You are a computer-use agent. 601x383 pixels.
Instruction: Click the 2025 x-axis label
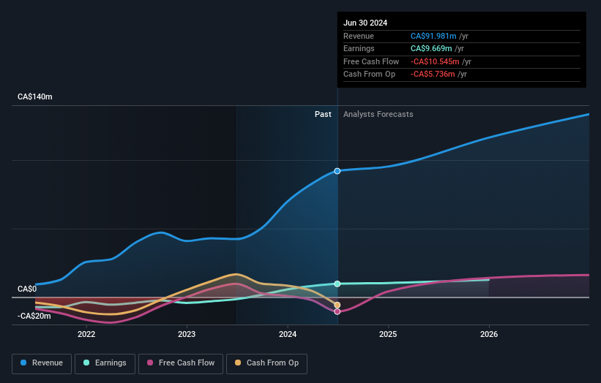pyautogui.click(x=388, y=335)
